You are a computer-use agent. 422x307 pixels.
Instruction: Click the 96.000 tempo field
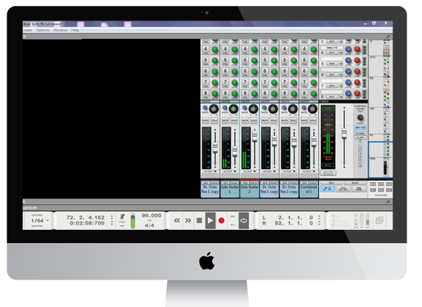point(152,215)
